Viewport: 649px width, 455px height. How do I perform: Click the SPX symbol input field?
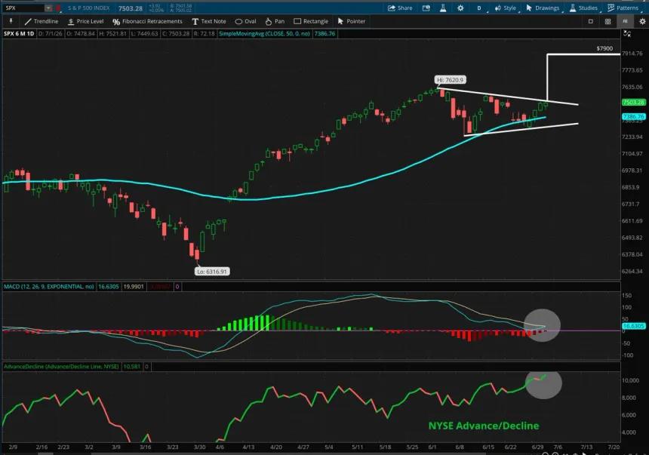click(23, 8)
